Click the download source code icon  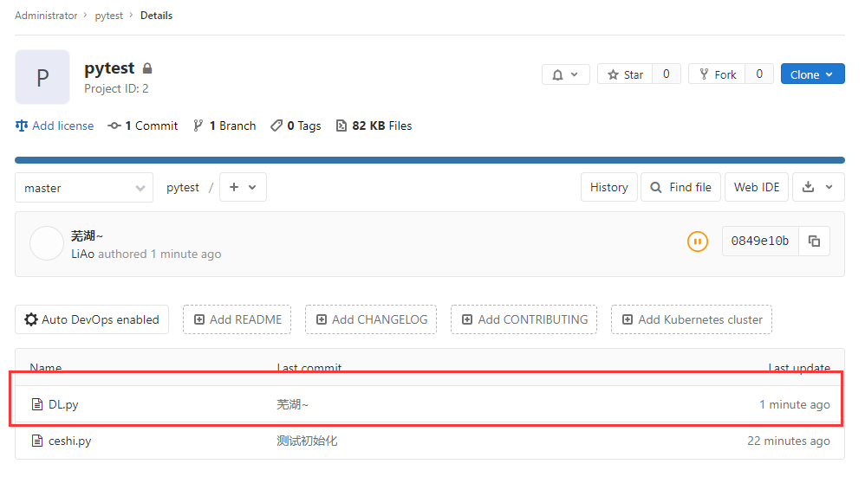[808, 187]
